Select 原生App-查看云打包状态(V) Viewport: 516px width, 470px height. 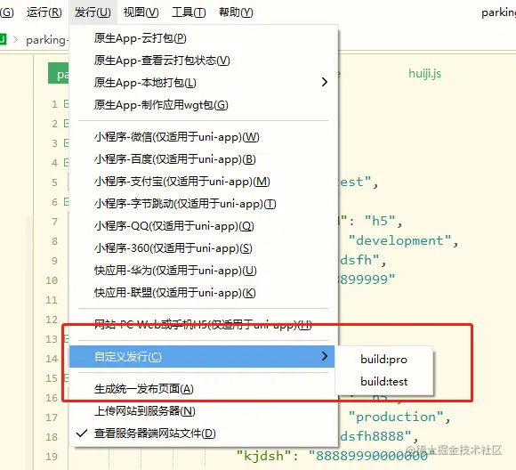click(x=204, y=61)
